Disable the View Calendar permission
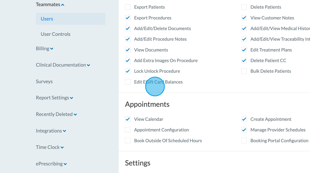 point(128,119)
